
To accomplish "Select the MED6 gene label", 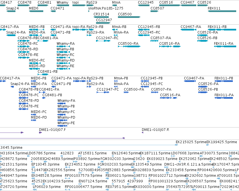I will (x=33, y=8).
